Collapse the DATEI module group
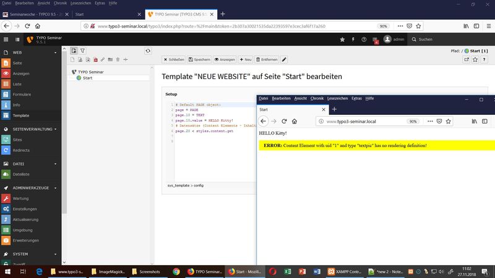 tap(55, 164)
